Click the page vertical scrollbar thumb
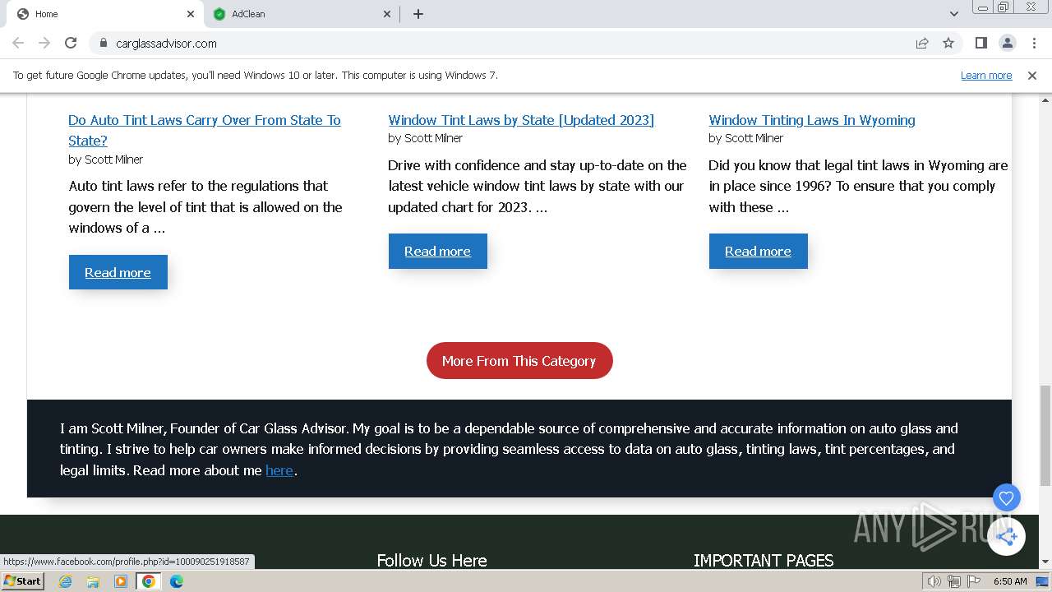This screenshot has height=592, width=1052. 1045,436
